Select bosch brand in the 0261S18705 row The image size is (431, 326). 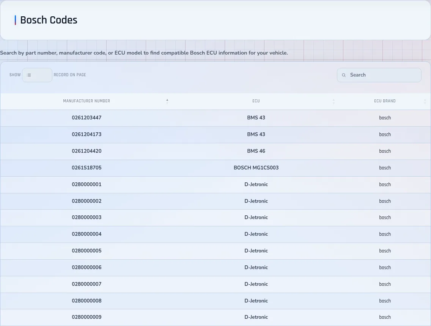pyautogui.click(x=385, y=168)
